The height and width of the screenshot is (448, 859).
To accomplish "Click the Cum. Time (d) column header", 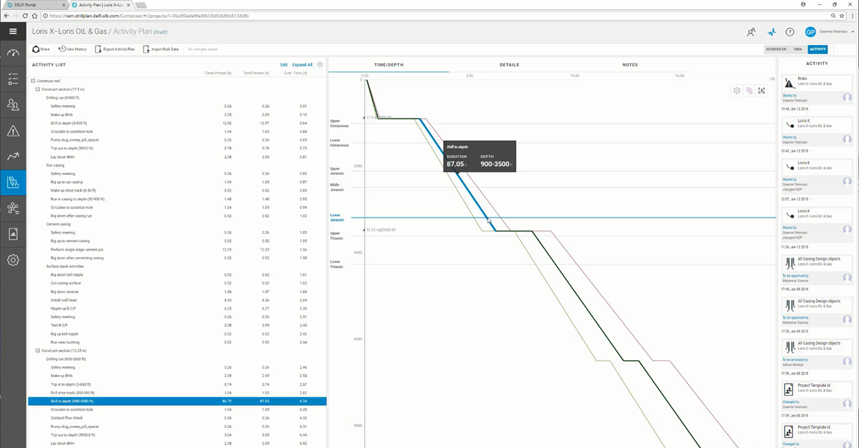I will tap(296, 73).
